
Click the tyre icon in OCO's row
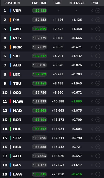(98, 92)
